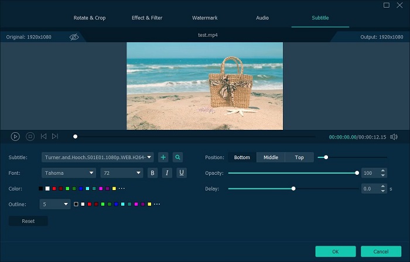The image size is (410, 262).
Task: Choose white font color swatch
Action: pyautogui.click(x=47, y=188)
